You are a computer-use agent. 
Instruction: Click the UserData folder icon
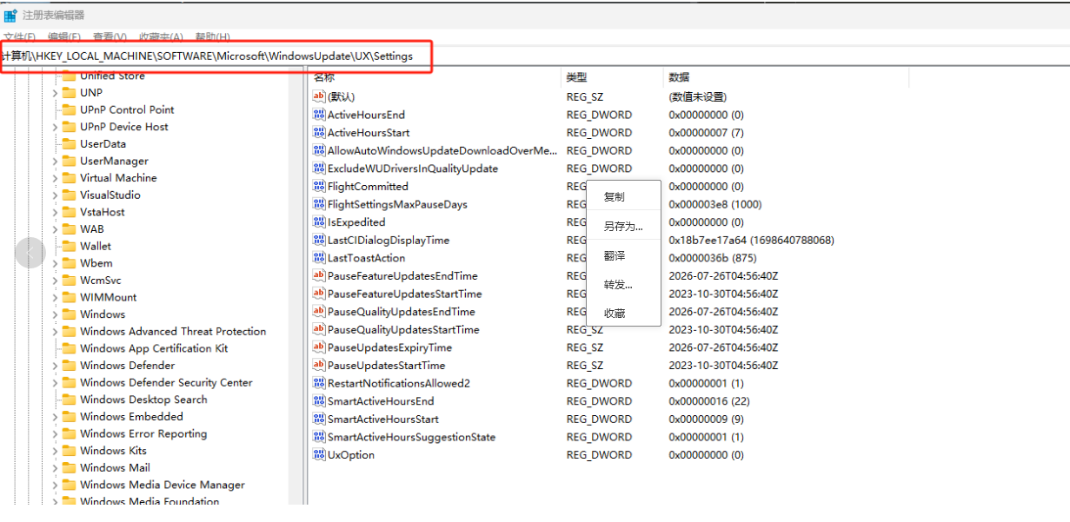[69, 144]
